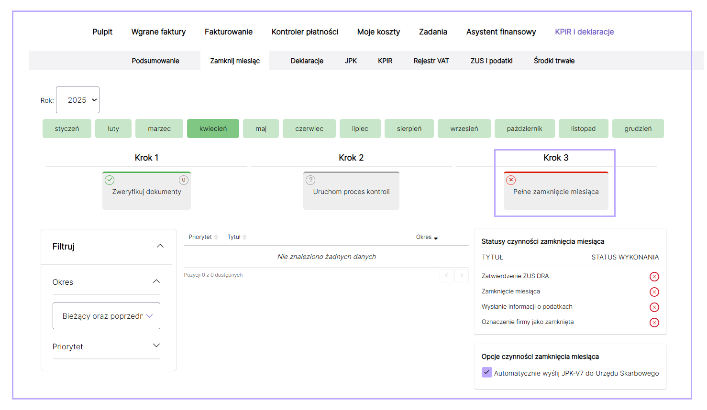707x410 pixels.
Task: Open Środki trwałe tab
Action: [554, 61]
